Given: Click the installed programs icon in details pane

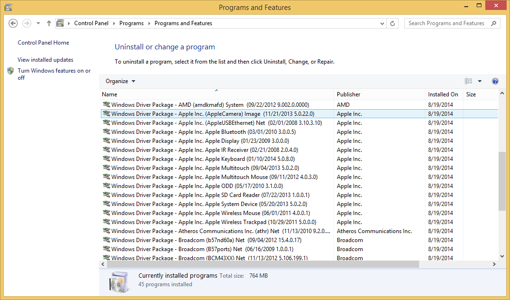Looking at the screenshot, I should pos(119,282).
